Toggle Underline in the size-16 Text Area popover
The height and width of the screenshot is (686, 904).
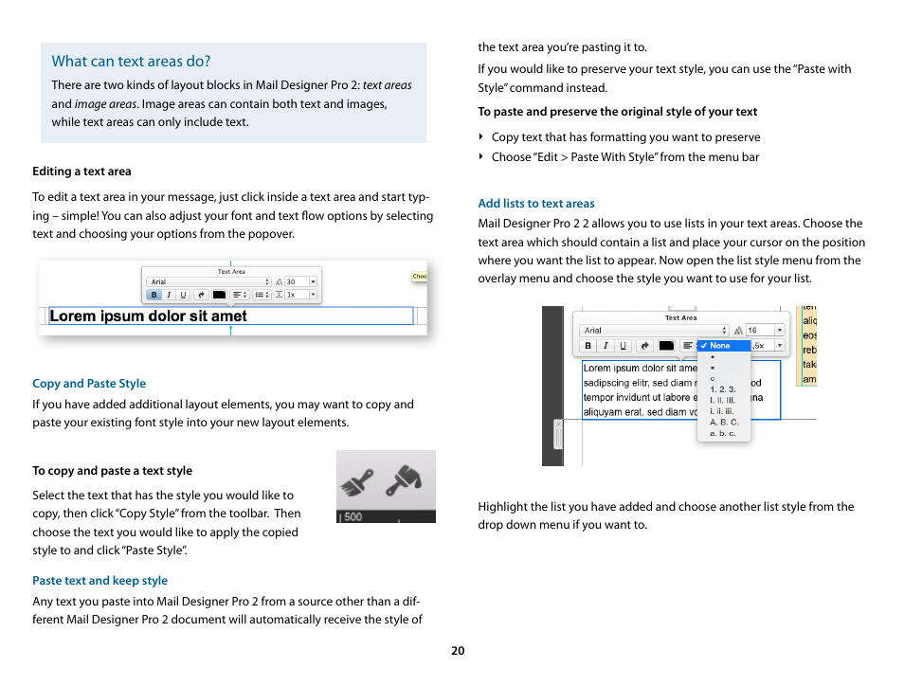coord(623,346)
